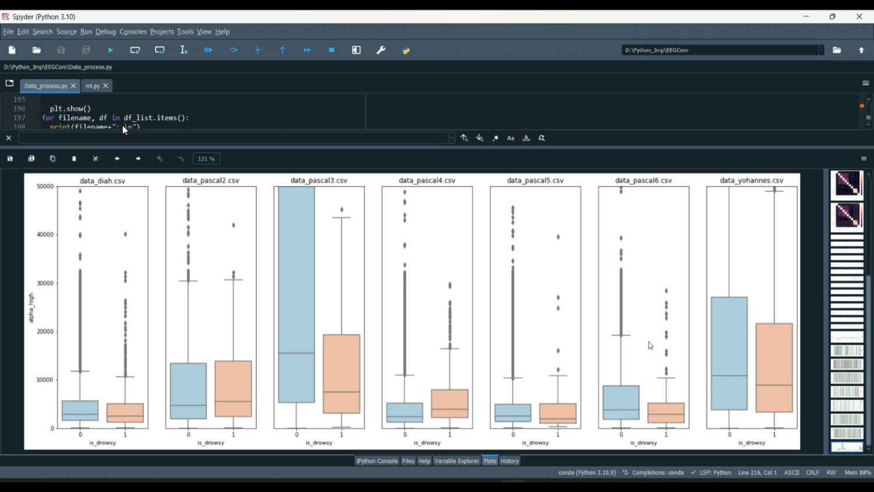This screenshot has height=492, width=874.
Task: Expand the find text history dropdown
Action: tap(452, 138)
